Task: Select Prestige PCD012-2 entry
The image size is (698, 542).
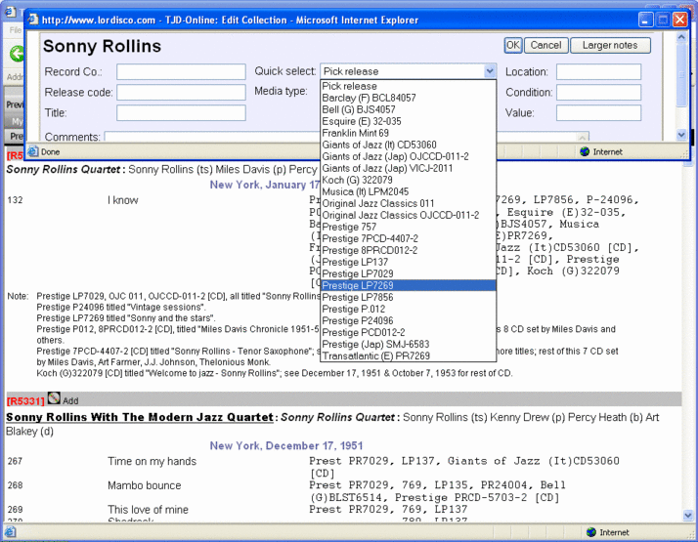Action: tap(409, 333)
